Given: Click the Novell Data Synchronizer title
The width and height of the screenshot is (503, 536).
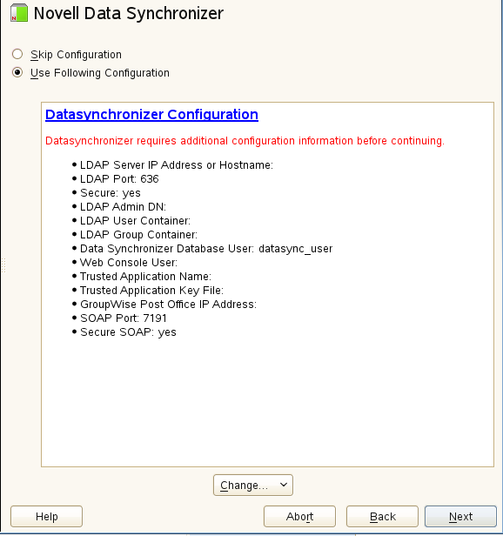Looking at the screenshot, I should (x=129, y=14).
